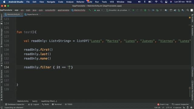The image size is (194, 109).
Task: Toggle the Resource Manager tool window
Action: tap(2, 38)
